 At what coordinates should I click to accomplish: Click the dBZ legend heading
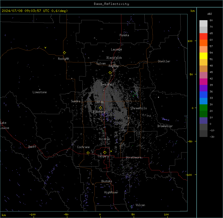tap(210, 14)
